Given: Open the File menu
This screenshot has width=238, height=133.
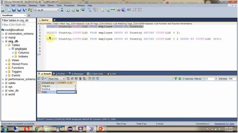Looking at the screenshot, I should (x=7, y=6).
